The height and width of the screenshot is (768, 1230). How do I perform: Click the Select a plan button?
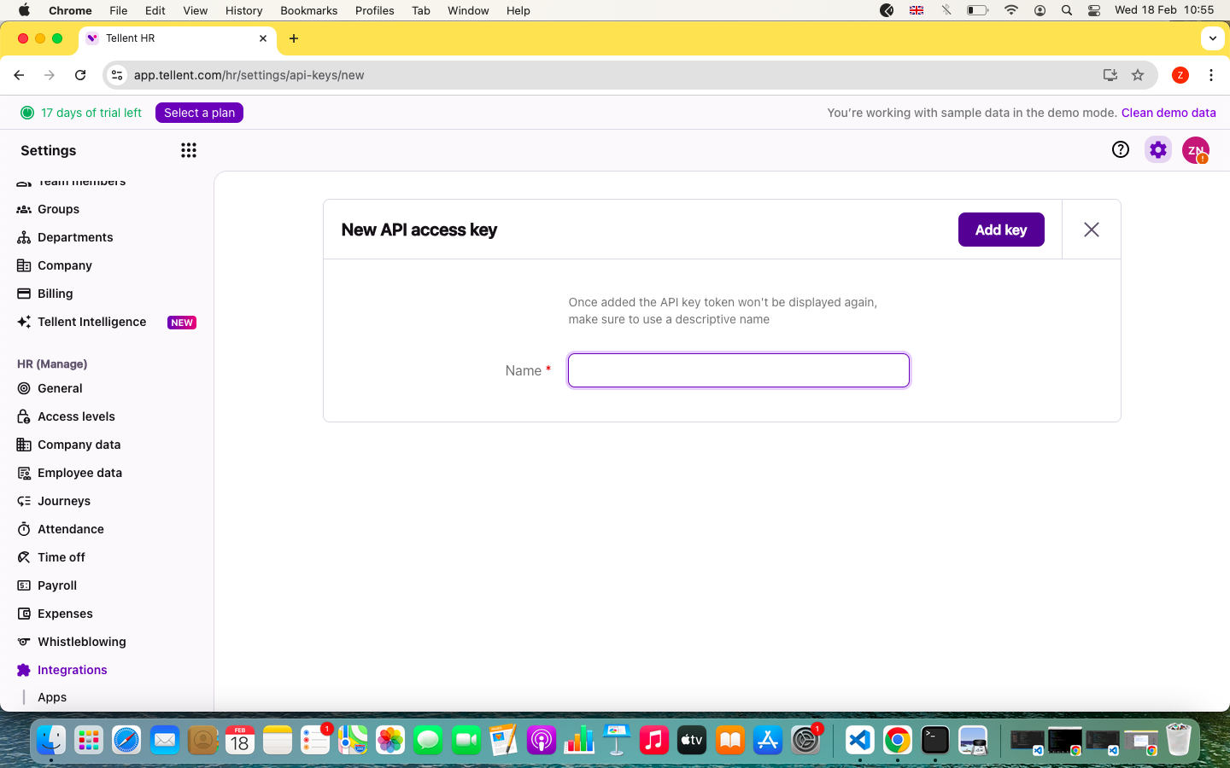tap(199, 113)
